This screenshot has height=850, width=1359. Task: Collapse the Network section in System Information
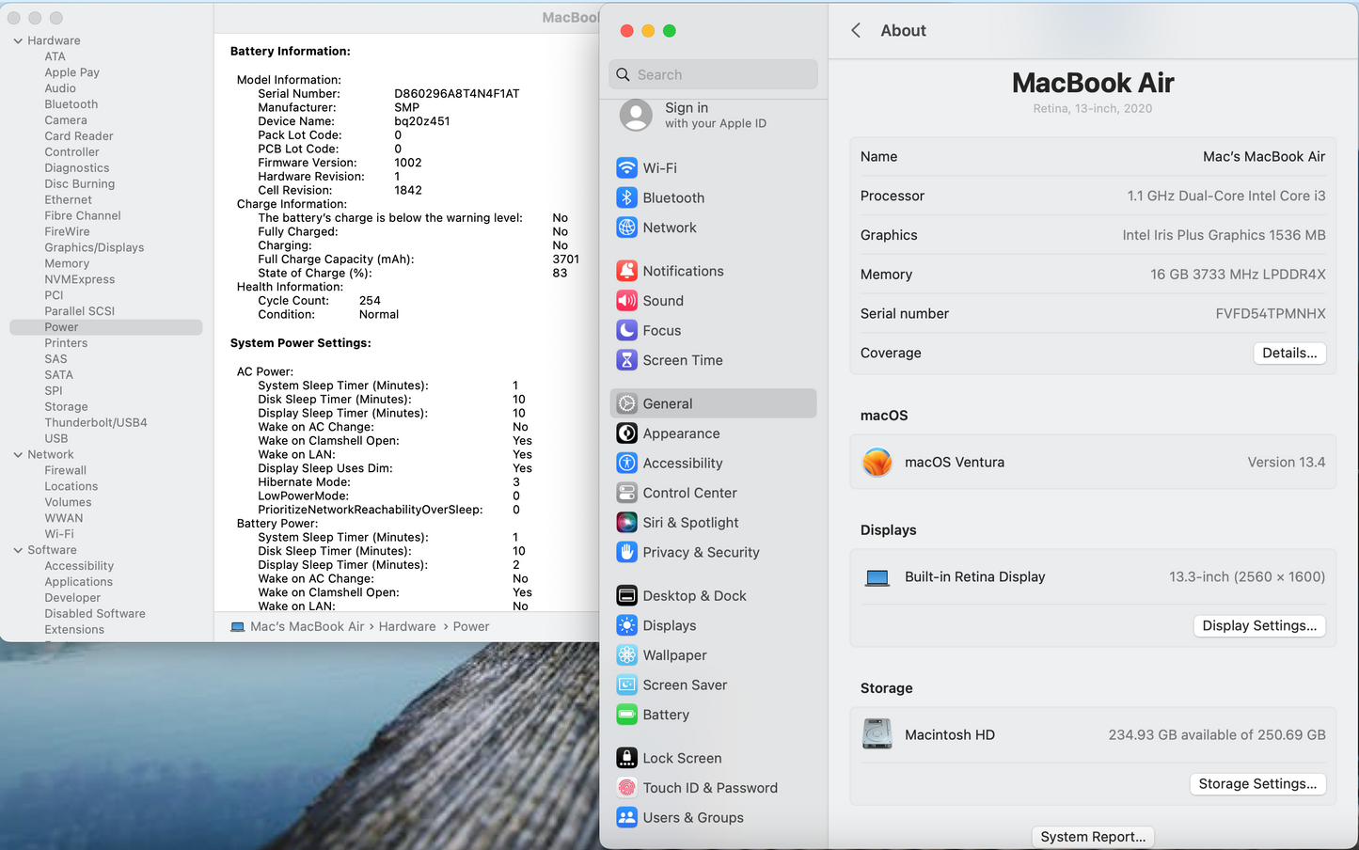pyautogui.click(x=18, y=454)
